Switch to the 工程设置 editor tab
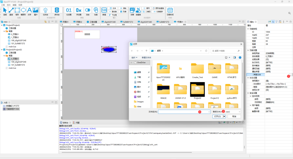This screenshot has width=293, height=159. point(92,22)
